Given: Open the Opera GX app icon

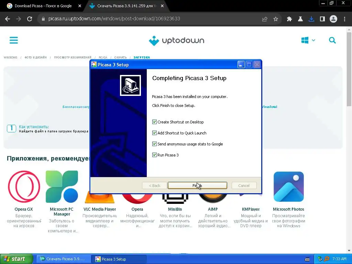Looking at the screenshot, I should tap(24, 187).
